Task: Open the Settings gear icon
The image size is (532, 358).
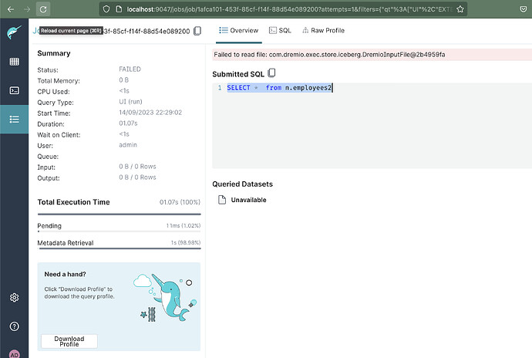Action: tap(14, 298)
